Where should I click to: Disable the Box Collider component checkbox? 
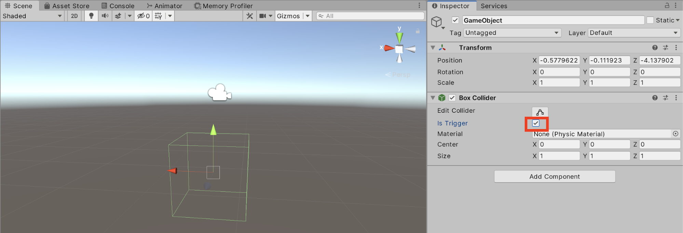[452, 98]
